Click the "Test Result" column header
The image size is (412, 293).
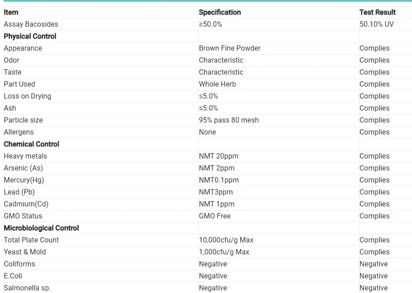click(377, 12)
